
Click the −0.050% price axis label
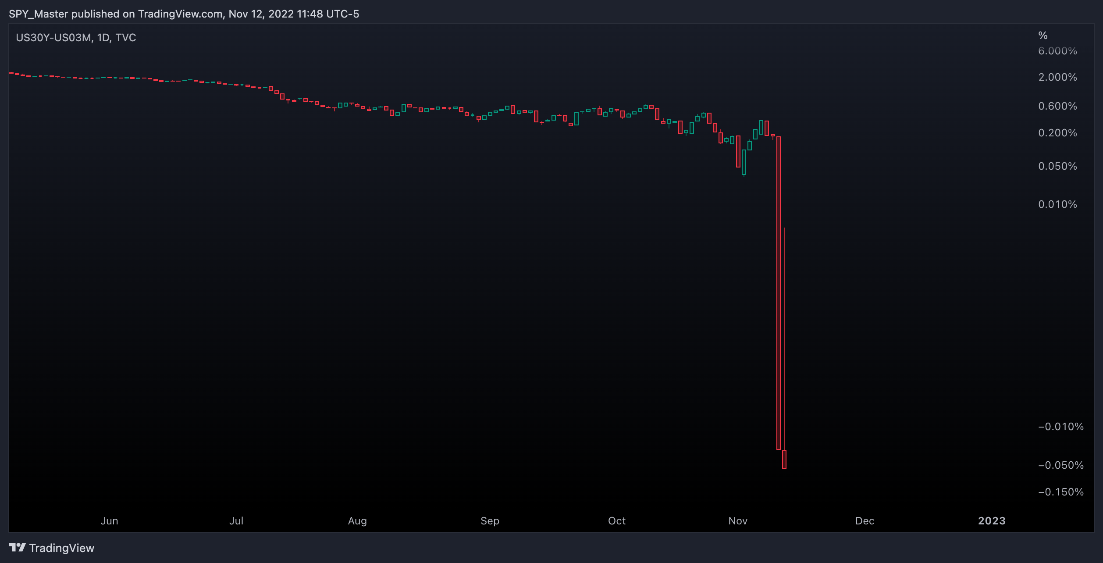coord(1061,465)
